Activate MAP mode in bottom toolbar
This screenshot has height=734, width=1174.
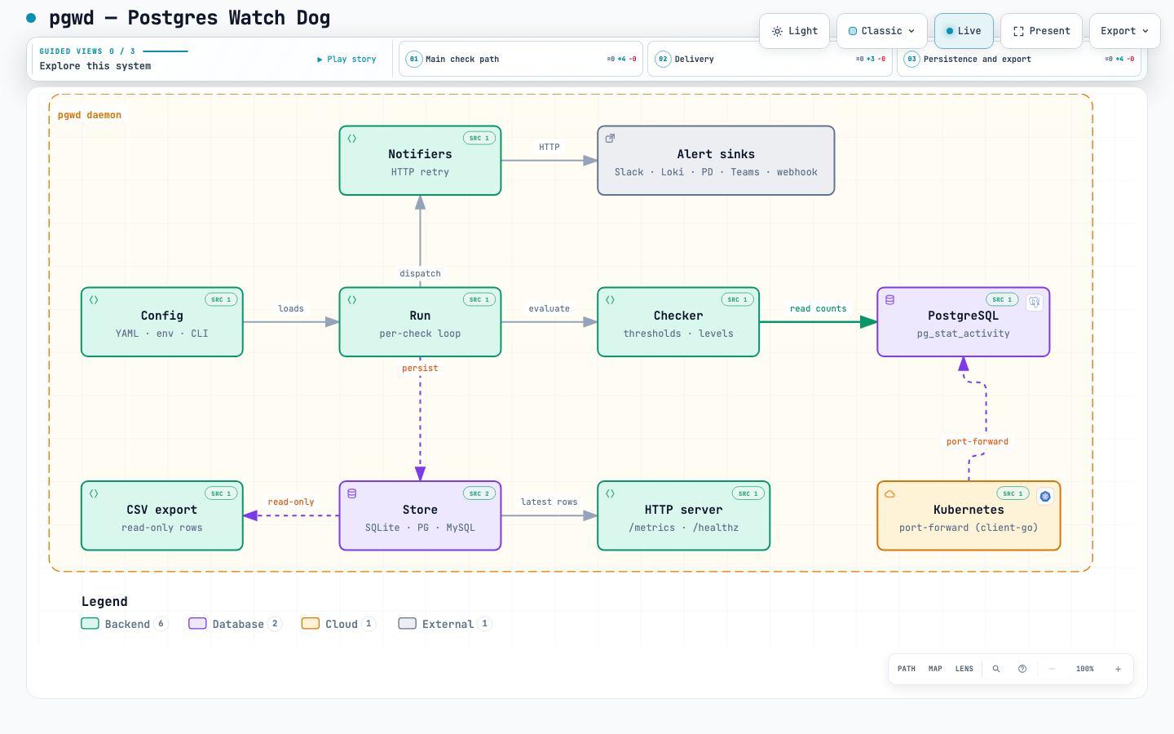[935, 669]
